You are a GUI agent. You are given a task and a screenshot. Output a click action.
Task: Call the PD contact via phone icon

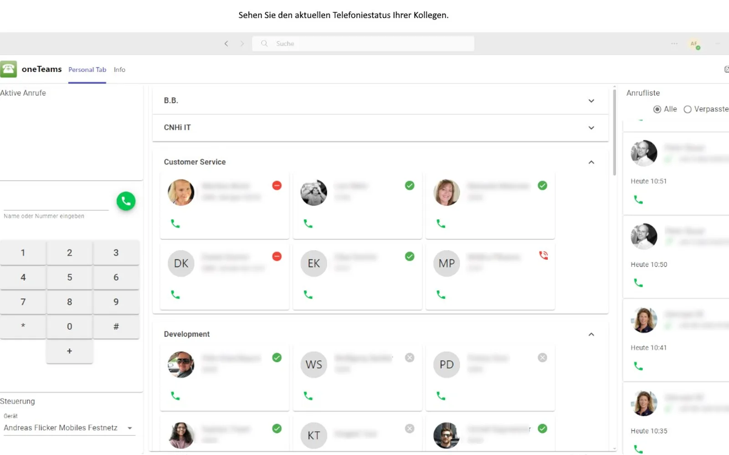pos(441,396)
